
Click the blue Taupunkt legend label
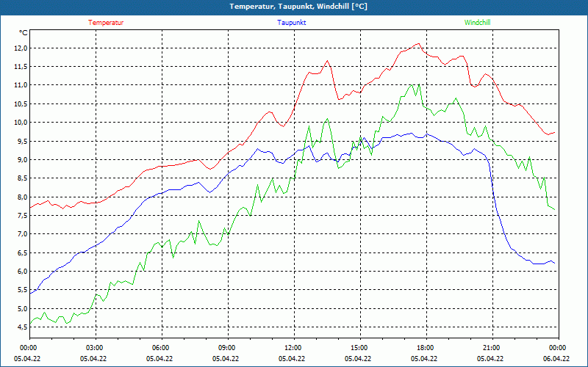point(291,23)
